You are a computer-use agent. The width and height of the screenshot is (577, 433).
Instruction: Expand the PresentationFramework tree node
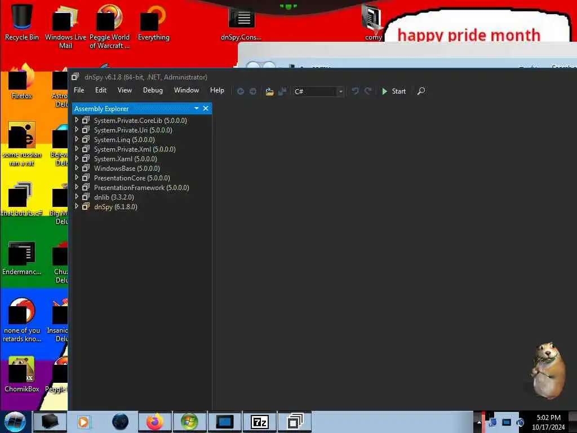point(77,187)
